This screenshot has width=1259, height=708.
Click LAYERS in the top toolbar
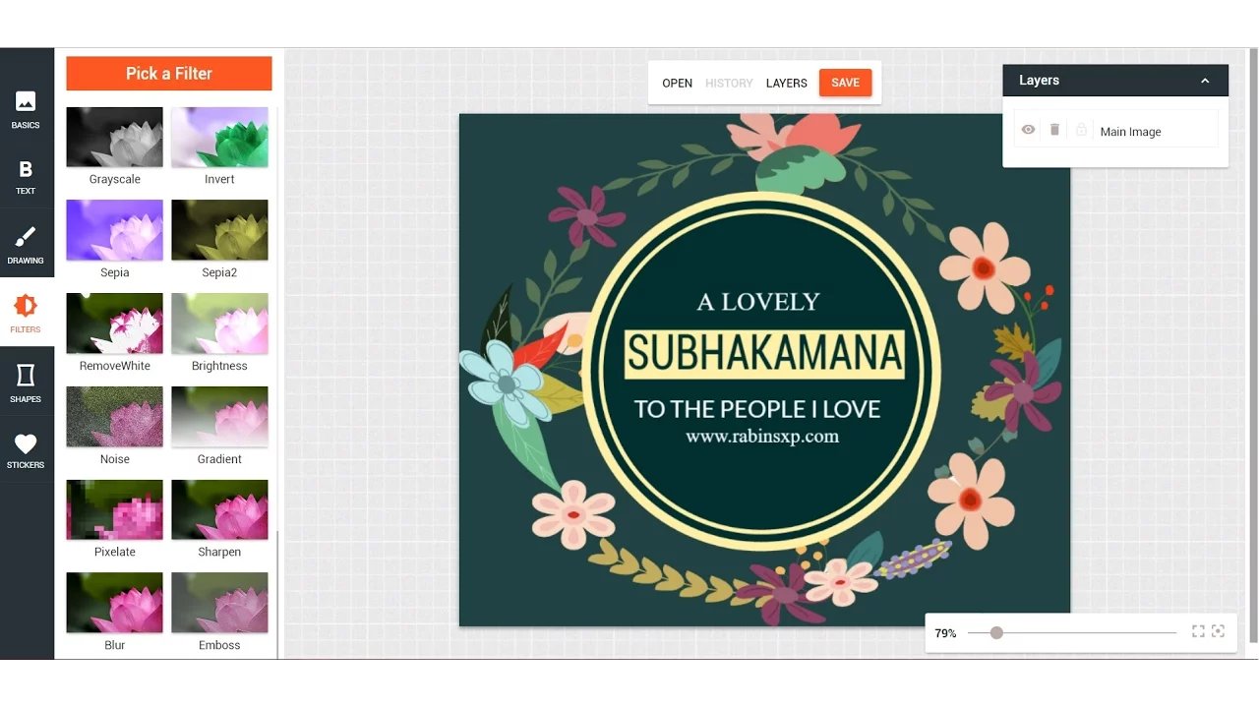coord(786,84)
